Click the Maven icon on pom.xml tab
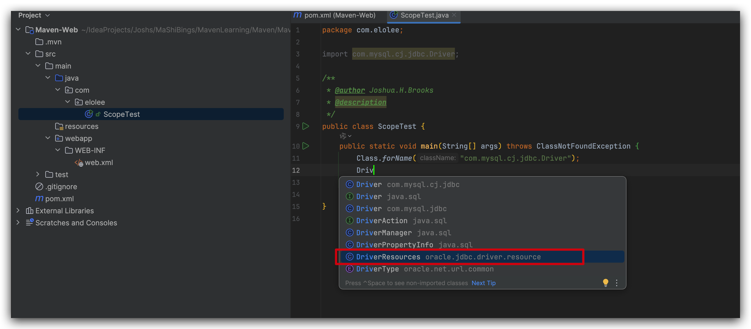The image size is (751, 329). 297,15
